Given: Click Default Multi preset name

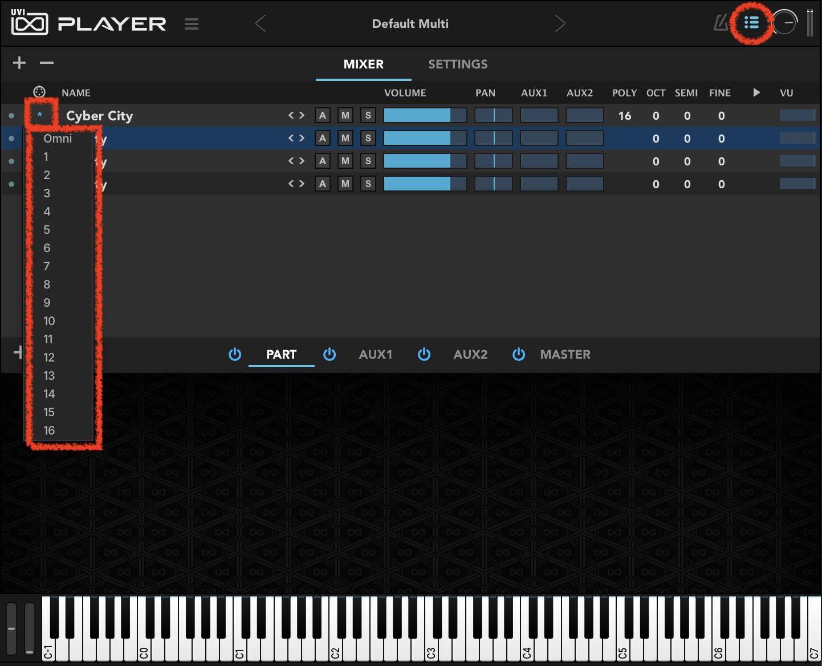Looking at the screenshot, I should (x=410, y=23).
